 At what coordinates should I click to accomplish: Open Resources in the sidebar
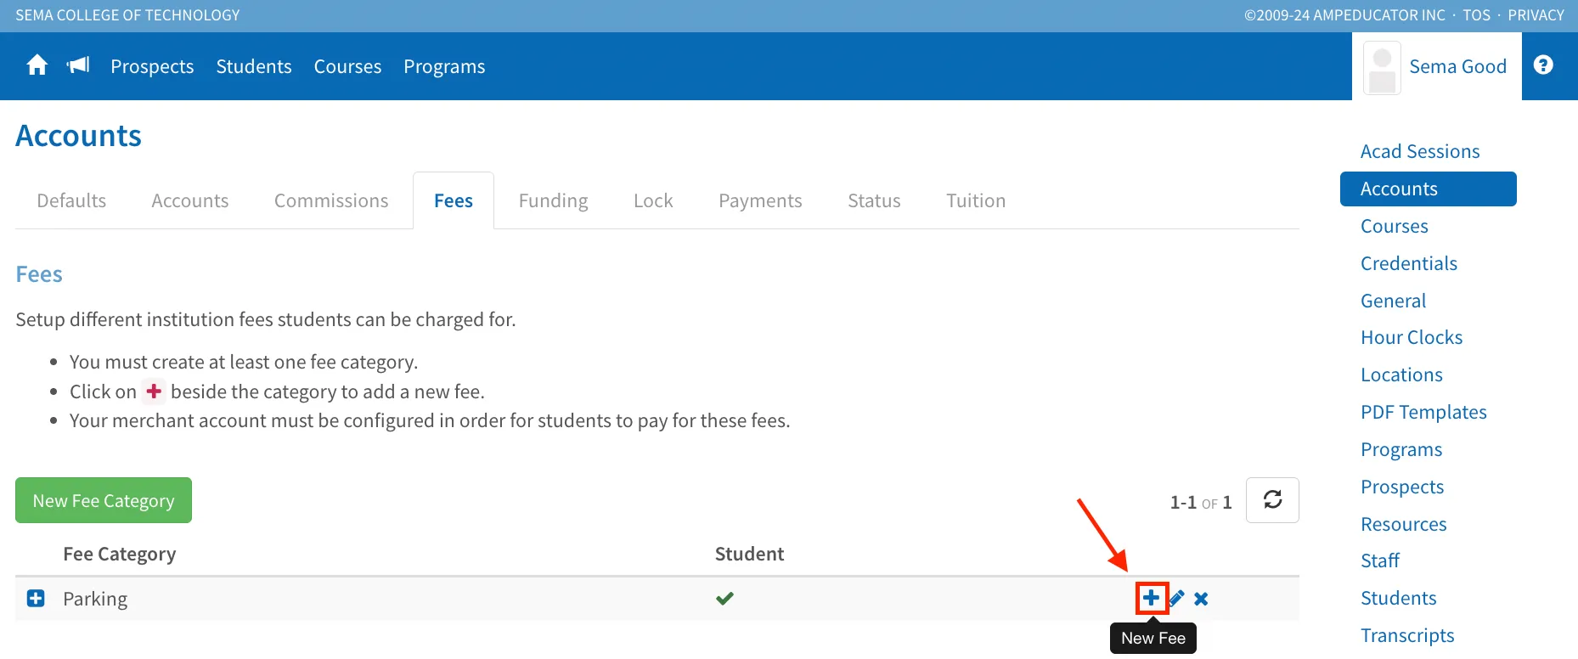[1404, 524]
